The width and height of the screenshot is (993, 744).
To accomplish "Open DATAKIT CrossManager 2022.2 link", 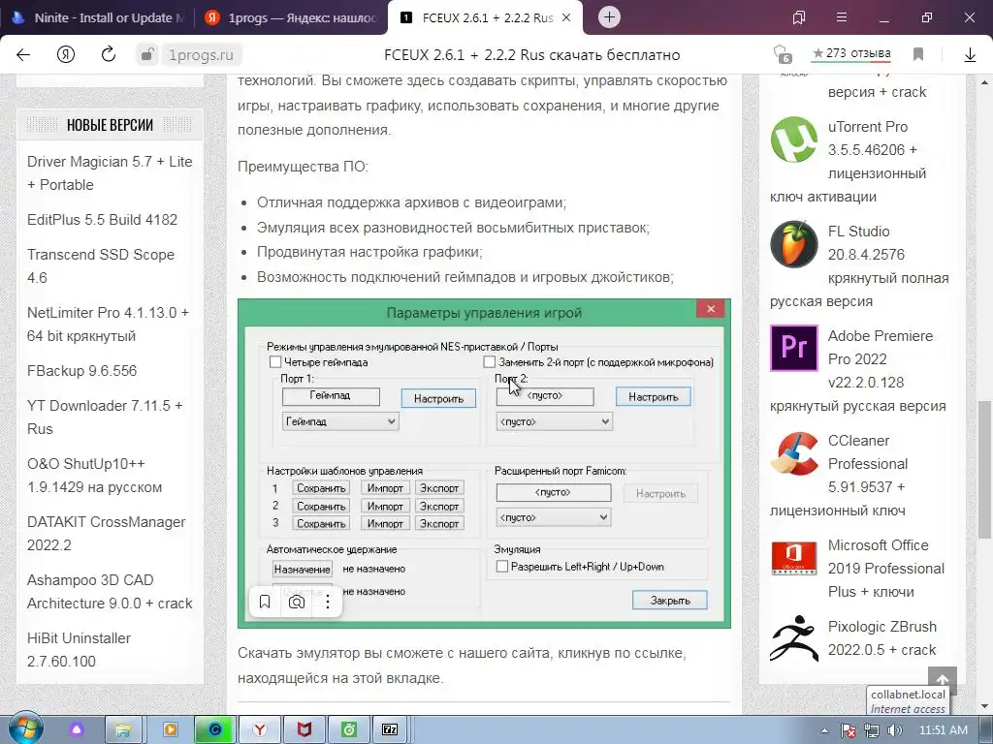I will pyautogui.click(x=107, y=534).
